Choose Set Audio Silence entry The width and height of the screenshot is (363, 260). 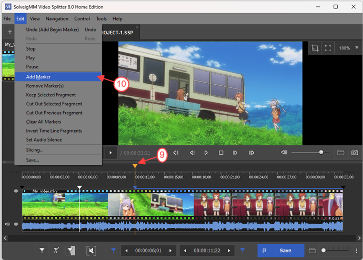click(58, 139)
